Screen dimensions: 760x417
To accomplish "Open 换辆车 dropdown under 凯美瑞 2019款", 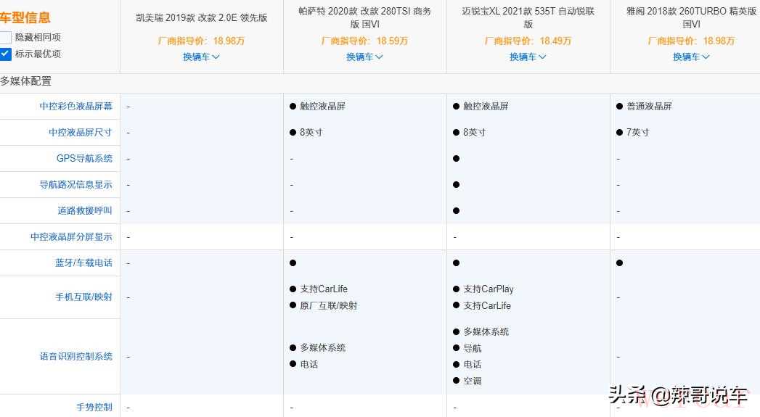I will (x=201, y=57).
